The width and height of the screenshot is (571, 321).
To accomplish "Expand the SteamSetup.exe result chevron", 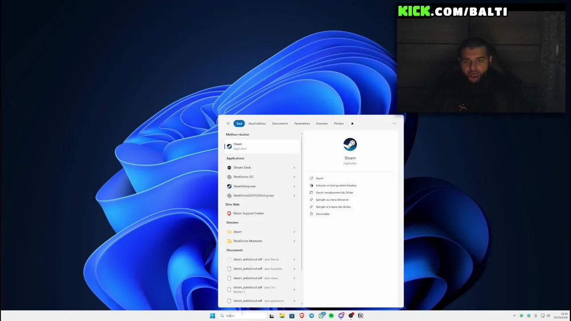I will [x=294, y=186].
